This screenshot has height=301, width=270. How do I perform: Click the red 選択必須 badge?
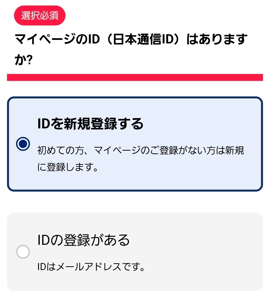coord(39,15)
